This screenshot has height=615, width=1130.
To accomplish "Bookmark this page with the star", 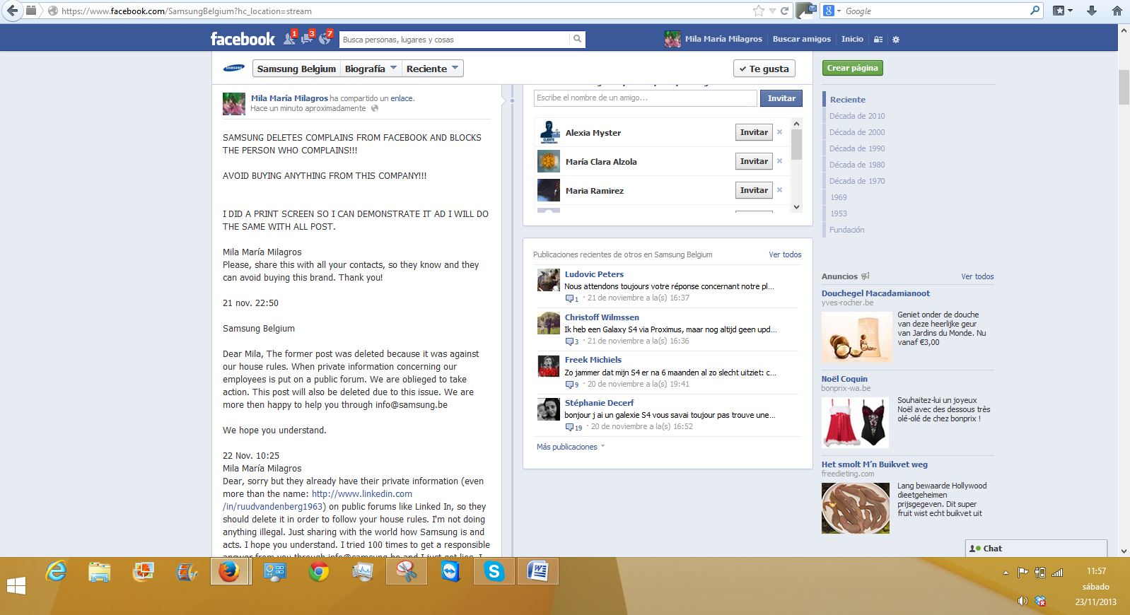I will coord(759,11).
